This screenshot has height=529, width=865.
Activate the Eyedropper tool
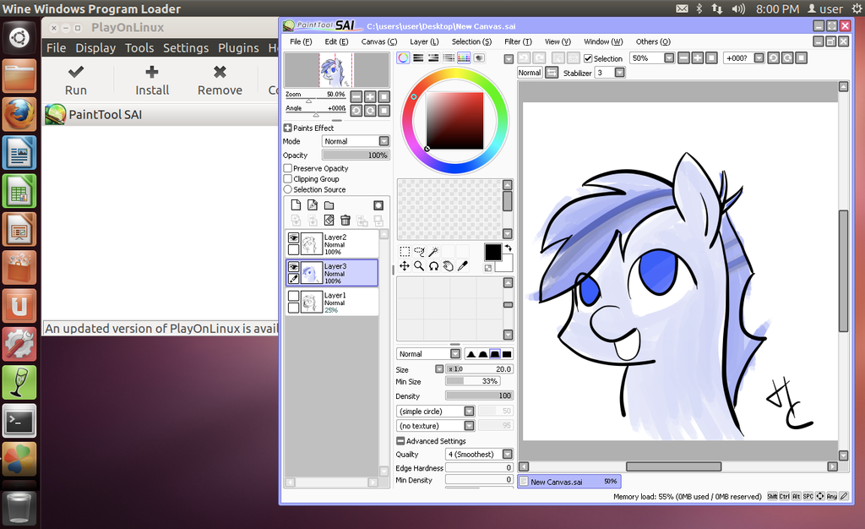coord(463,265)
